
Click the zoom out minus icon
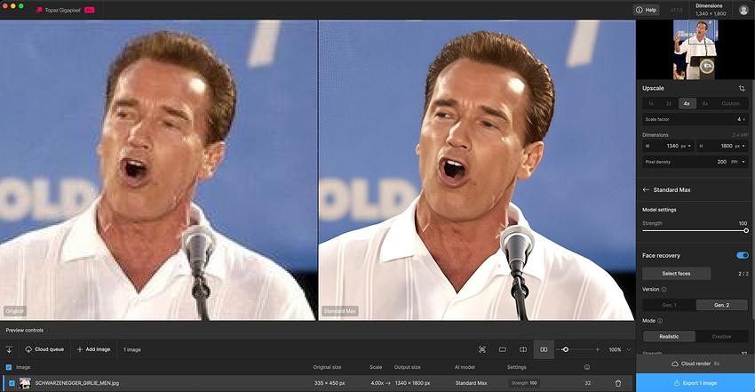click(x=558, y=349)
